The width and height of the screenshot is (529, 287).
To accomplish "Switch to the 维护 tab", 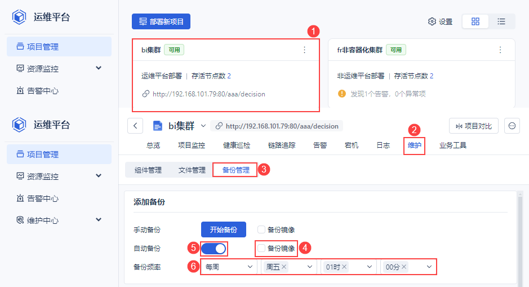I will [x=414, y=145].
